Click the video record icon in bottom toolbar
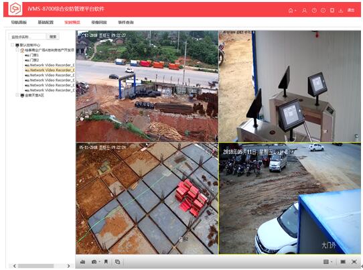Screen dimensions: 363x270 point(82,262)
